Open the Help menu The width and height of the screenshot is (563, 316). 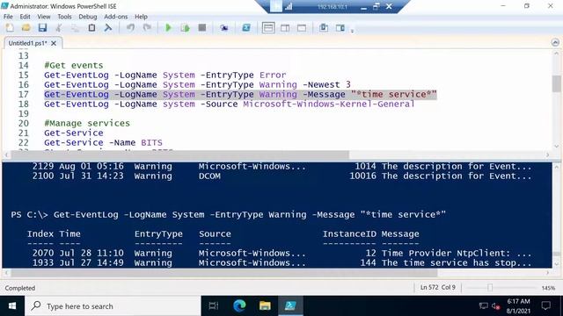141,17
